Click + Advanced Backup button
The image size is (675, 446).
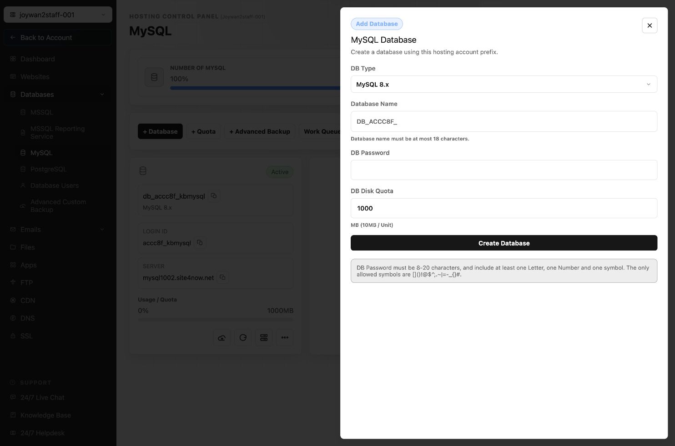[x=259, y=131]
